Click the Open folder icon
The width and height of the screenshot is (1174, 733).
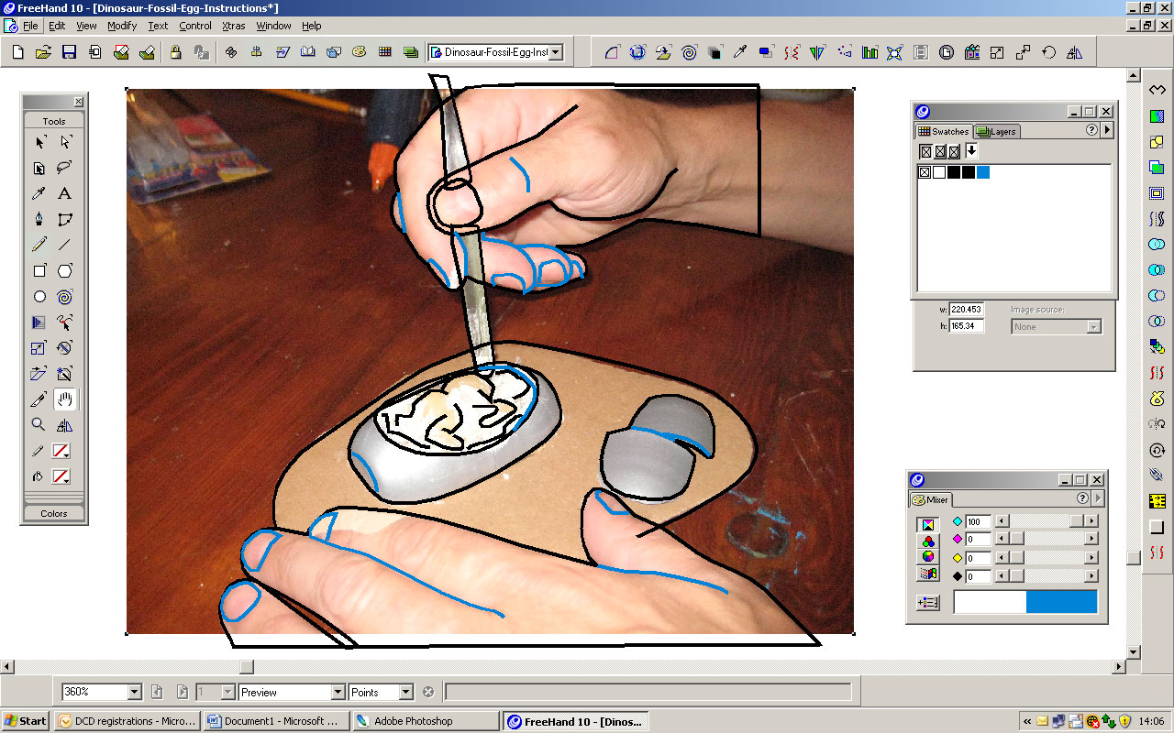tap(43, 52)
